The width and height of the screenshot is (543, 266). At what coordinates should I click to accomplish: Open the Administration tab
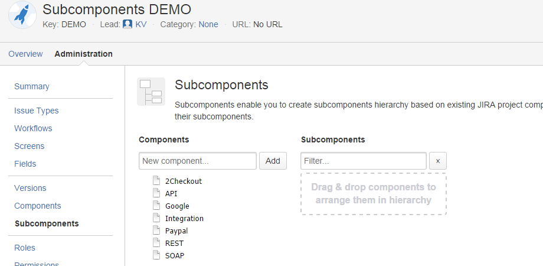pos(83,54)
